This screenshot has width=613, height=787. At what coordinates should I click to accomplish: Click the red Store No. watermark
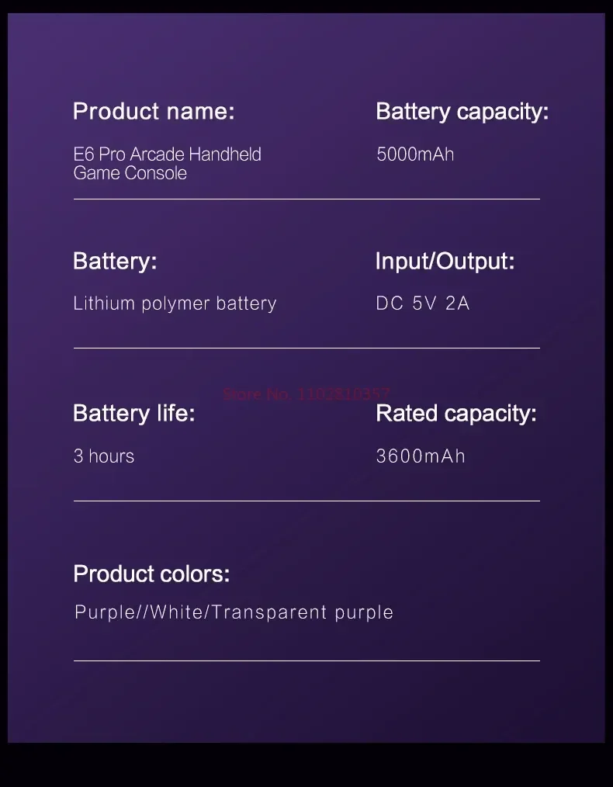(x=306, y=394)
